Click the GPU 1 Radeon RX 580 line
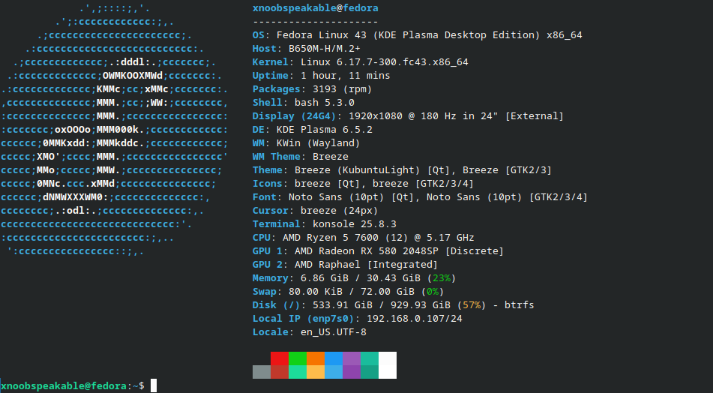The width and height of the screenshot is (713, 393). coord(378,251)
